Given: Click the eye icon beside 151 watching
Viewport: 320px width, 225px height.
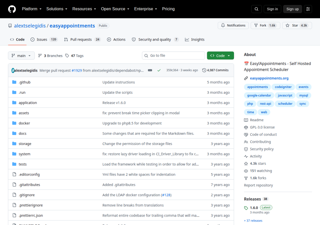Looking at the screenshot, I should (x=246, y=171).
